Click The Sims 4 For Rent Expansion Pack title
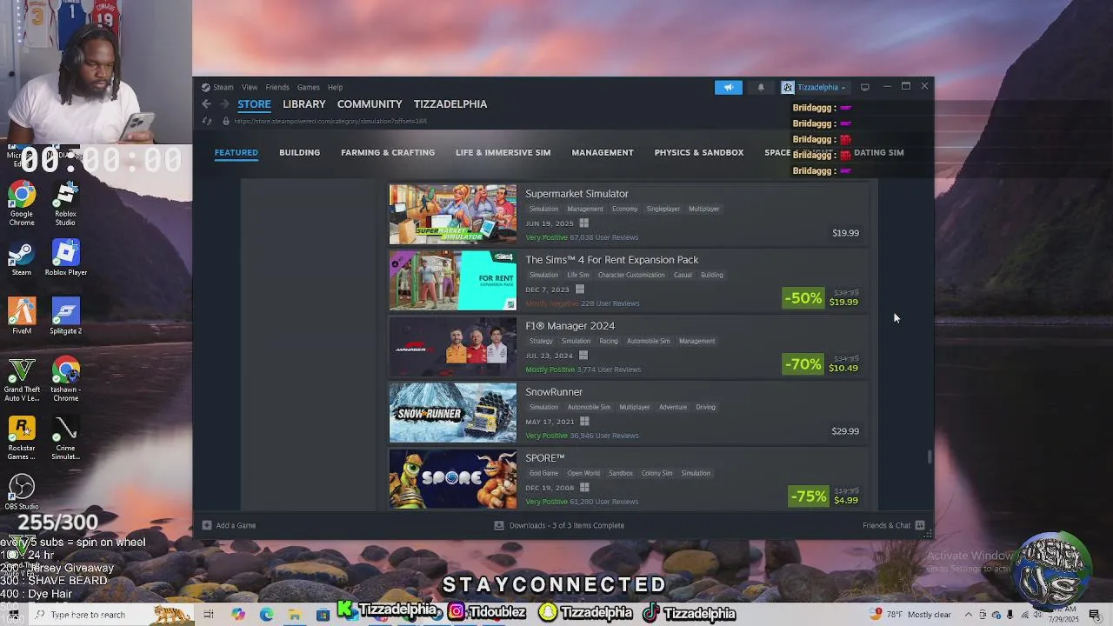Screen dimensions: 1113x626 click(x=612, y=260)
